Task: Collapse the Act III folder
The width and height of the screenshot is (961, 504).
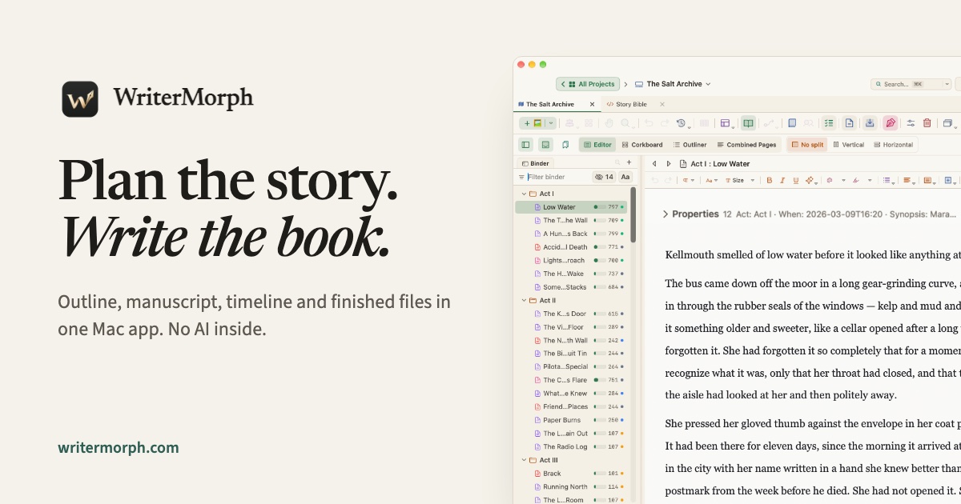Action: (x=524, y=460)
